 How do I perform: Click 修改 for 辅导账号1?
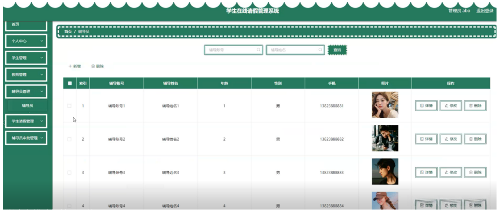point(451,106)
